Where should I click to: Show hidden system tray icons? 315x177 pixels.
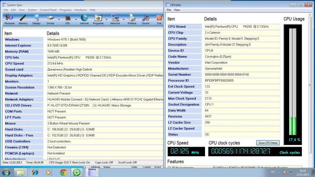(x=279, y=172)
